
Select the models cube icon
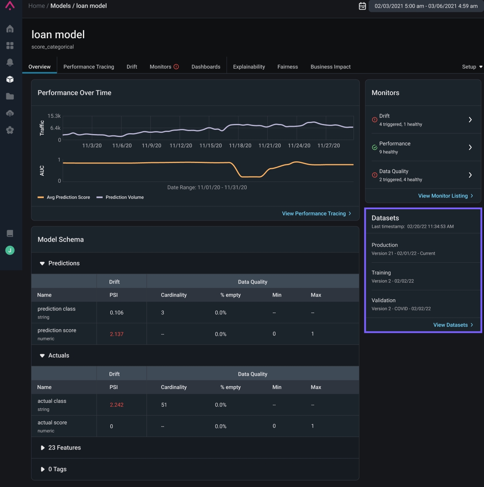(x=10, y=79)
